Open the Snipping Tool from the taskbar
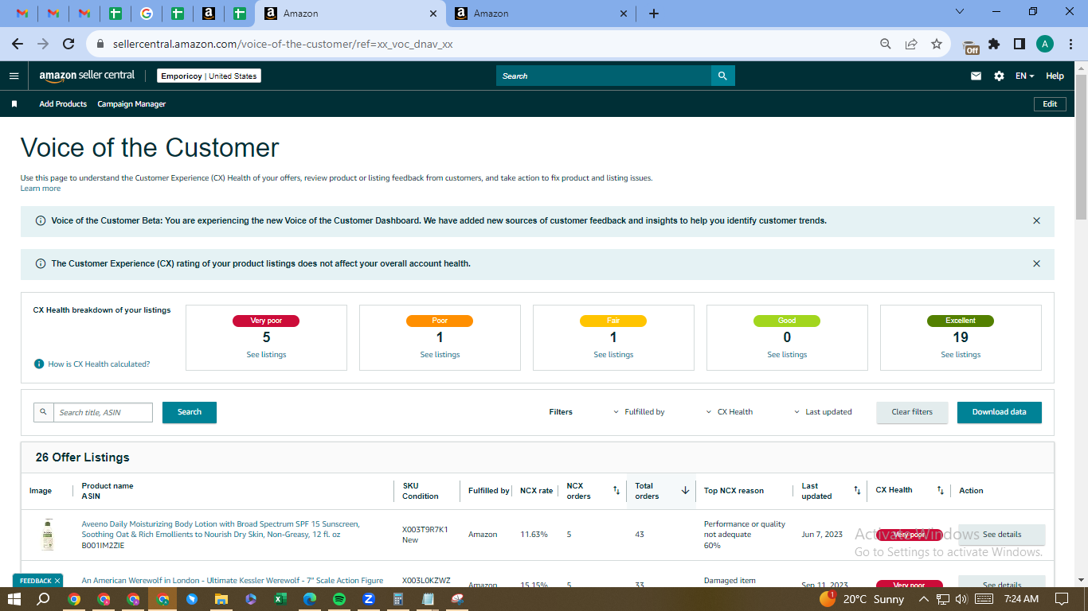Viewport: 1088px width, 611px height. 457,599
